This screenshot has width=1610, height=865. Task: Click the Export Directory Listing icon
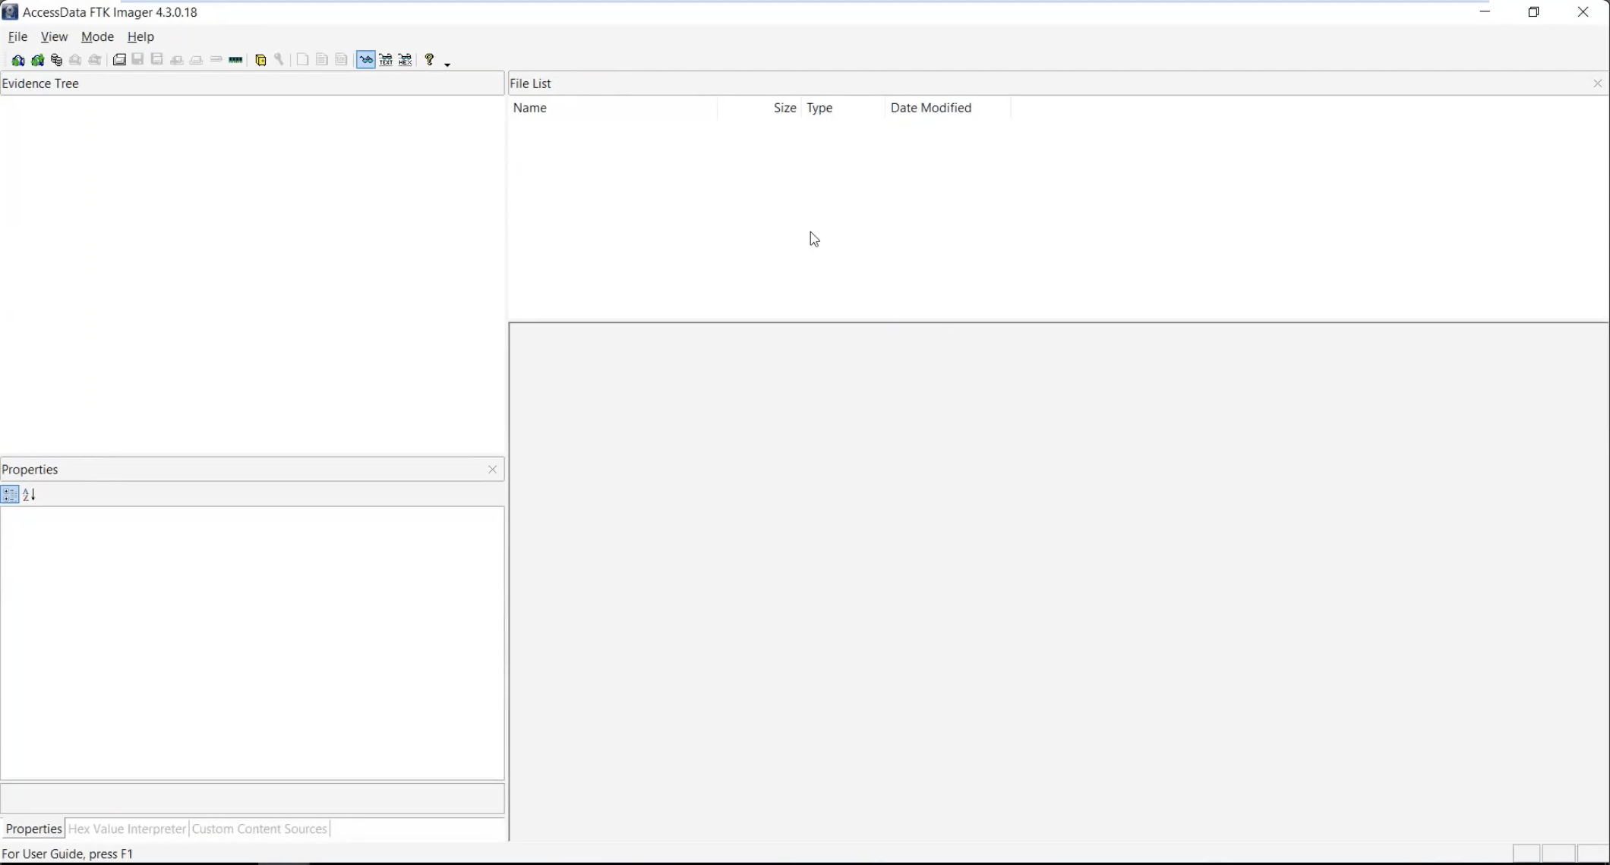[342, 60]
